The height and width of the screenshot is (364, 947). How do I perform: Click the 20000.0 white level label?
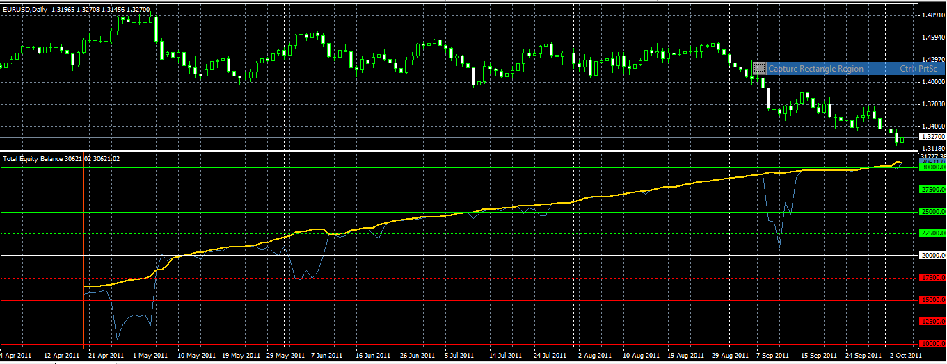point(932,256)
